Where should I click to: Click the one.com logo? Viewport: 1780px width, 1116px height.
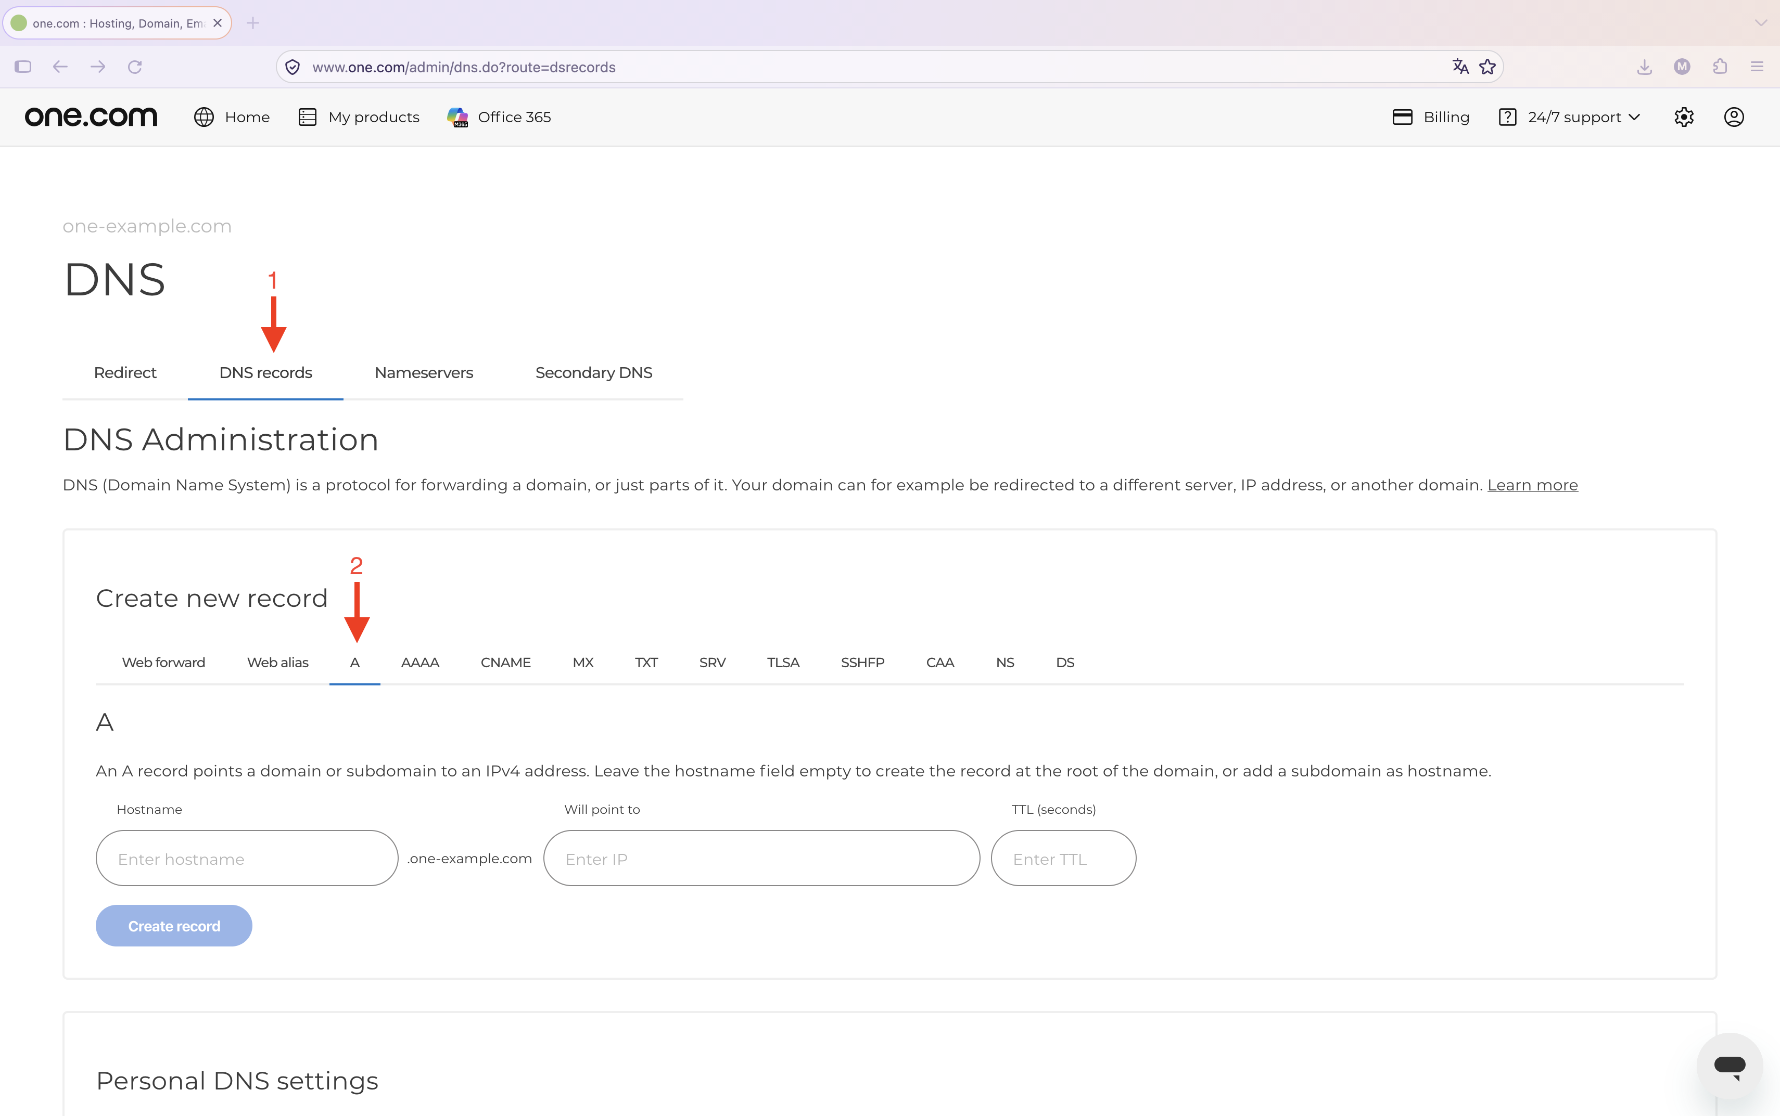[91, 116]
